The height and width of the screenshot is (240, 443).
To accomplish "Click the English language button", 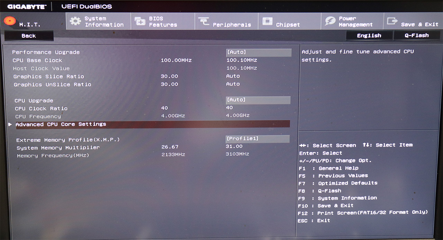I will click(369, 36).
